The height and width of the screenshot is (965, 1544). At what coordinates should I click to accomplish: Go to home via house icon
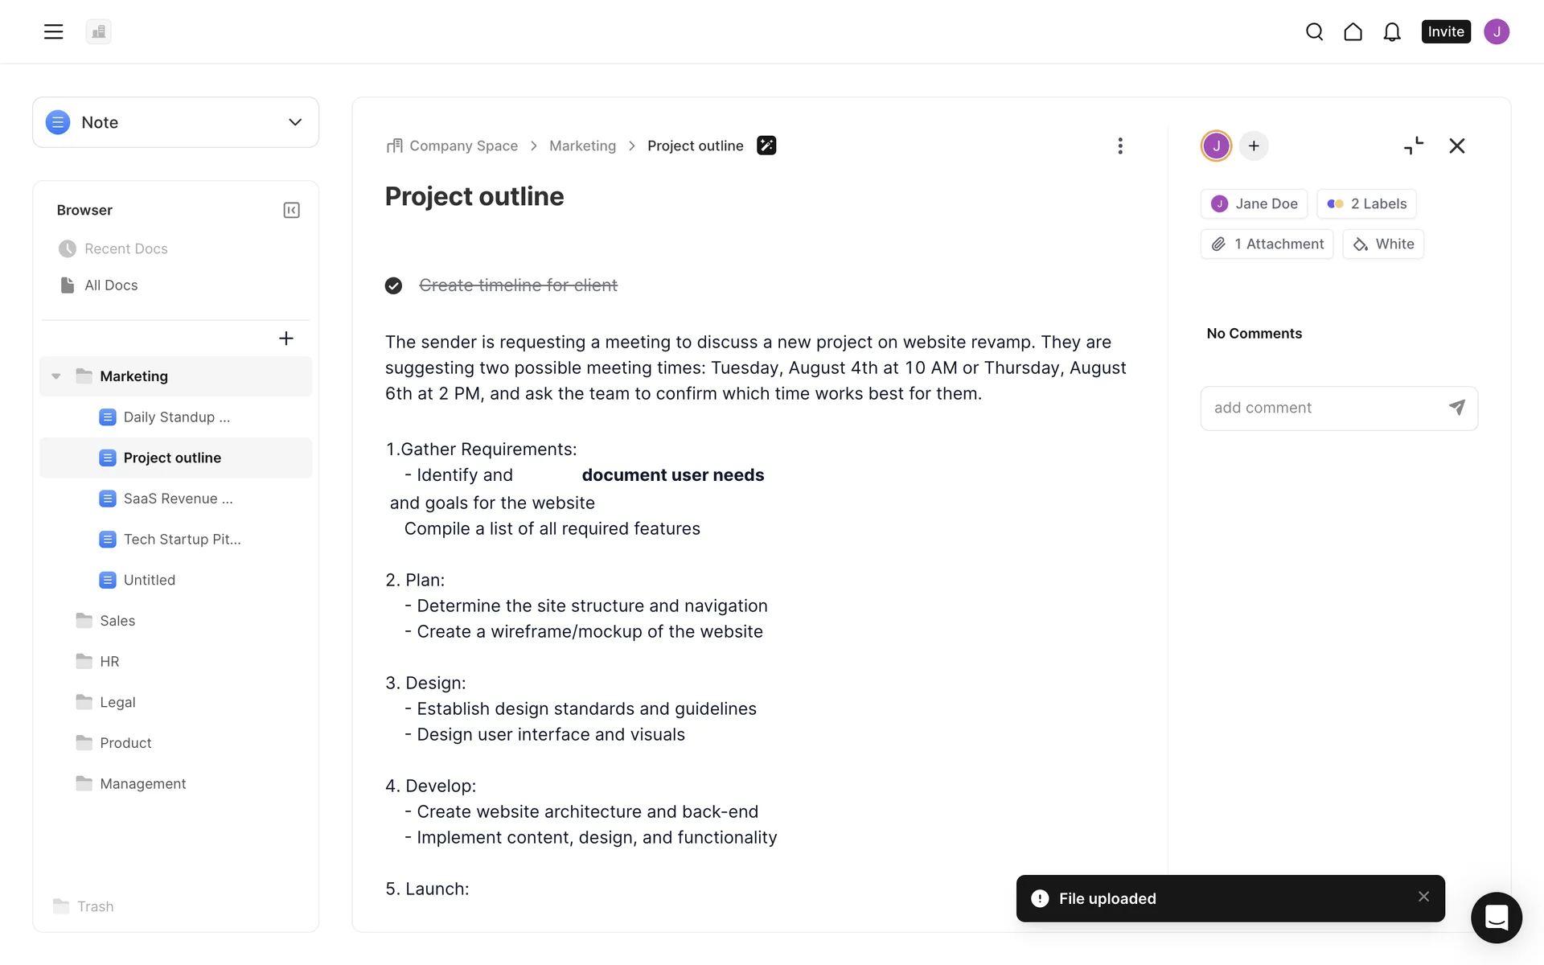point(1353,31)
